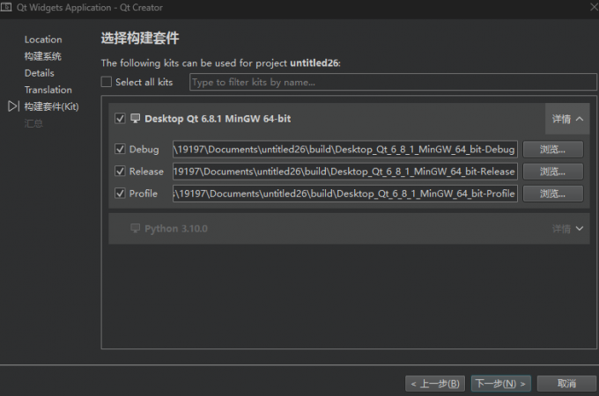Uncheck the Desktop Qt 6.8.1 MinGW kit checkbox
599x396 pixels.
tap(120, 119)
